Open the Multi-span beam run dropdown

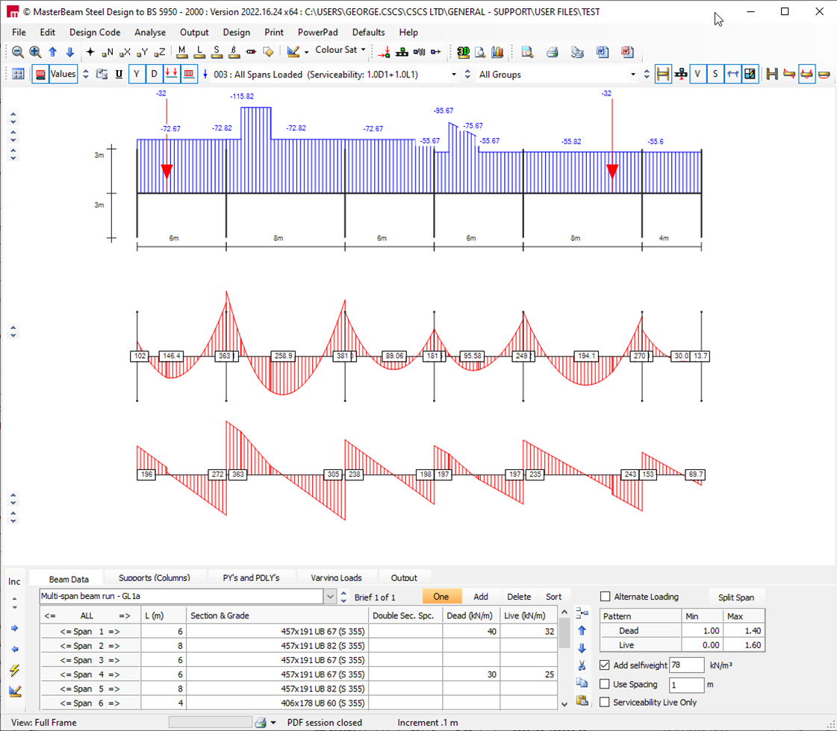[x=330, y=597]
